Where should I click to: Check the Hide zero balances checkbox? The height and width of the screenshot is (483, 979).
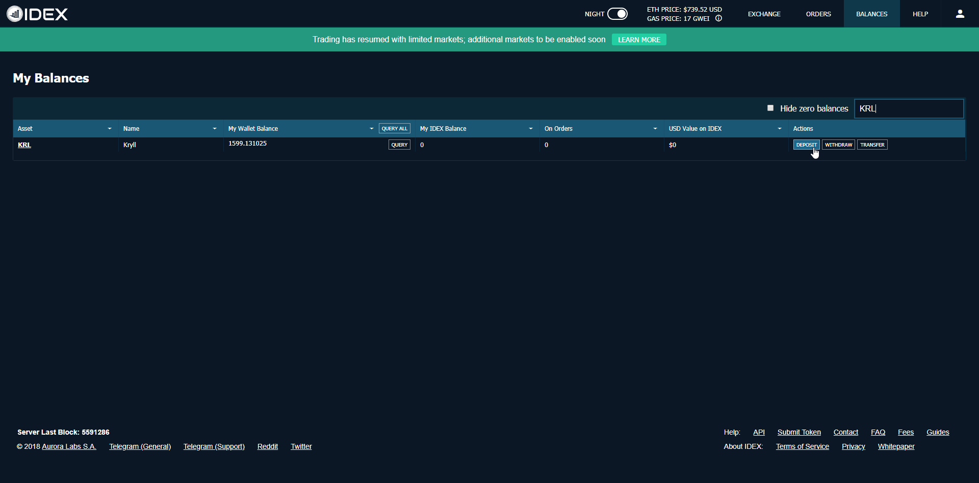point(770,108)
